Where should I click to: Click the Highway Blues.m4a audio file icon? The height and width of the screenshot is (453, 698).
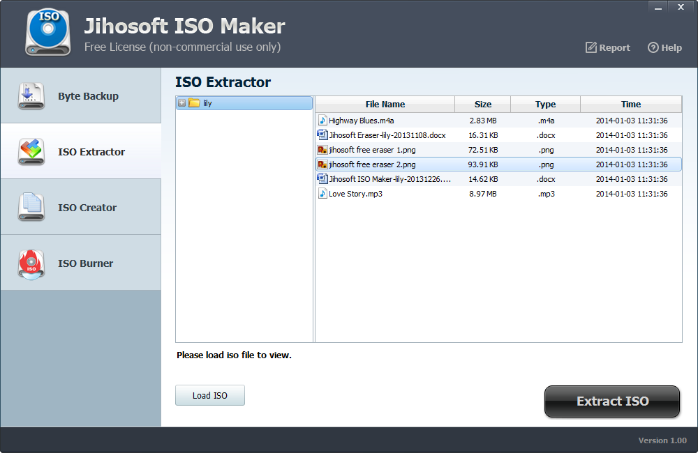322,121
